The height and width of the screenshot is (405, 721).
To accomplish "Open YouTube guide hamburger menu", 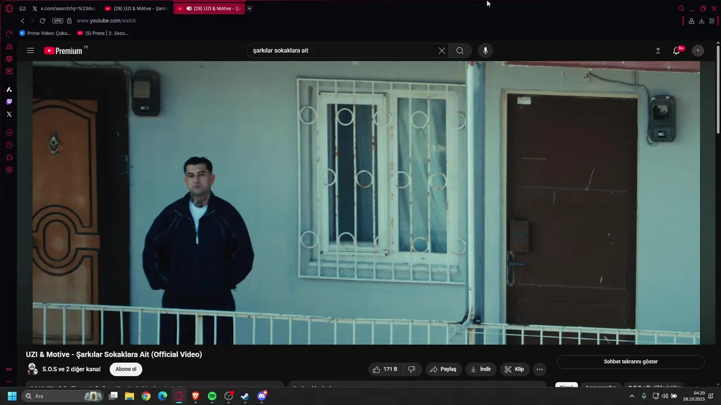I will click(30, 51).
